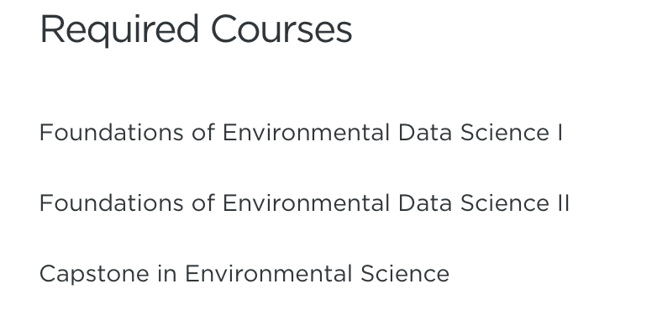Click the Roman numeral I in first course
657x326 pixels.
(x=560, y=133)
